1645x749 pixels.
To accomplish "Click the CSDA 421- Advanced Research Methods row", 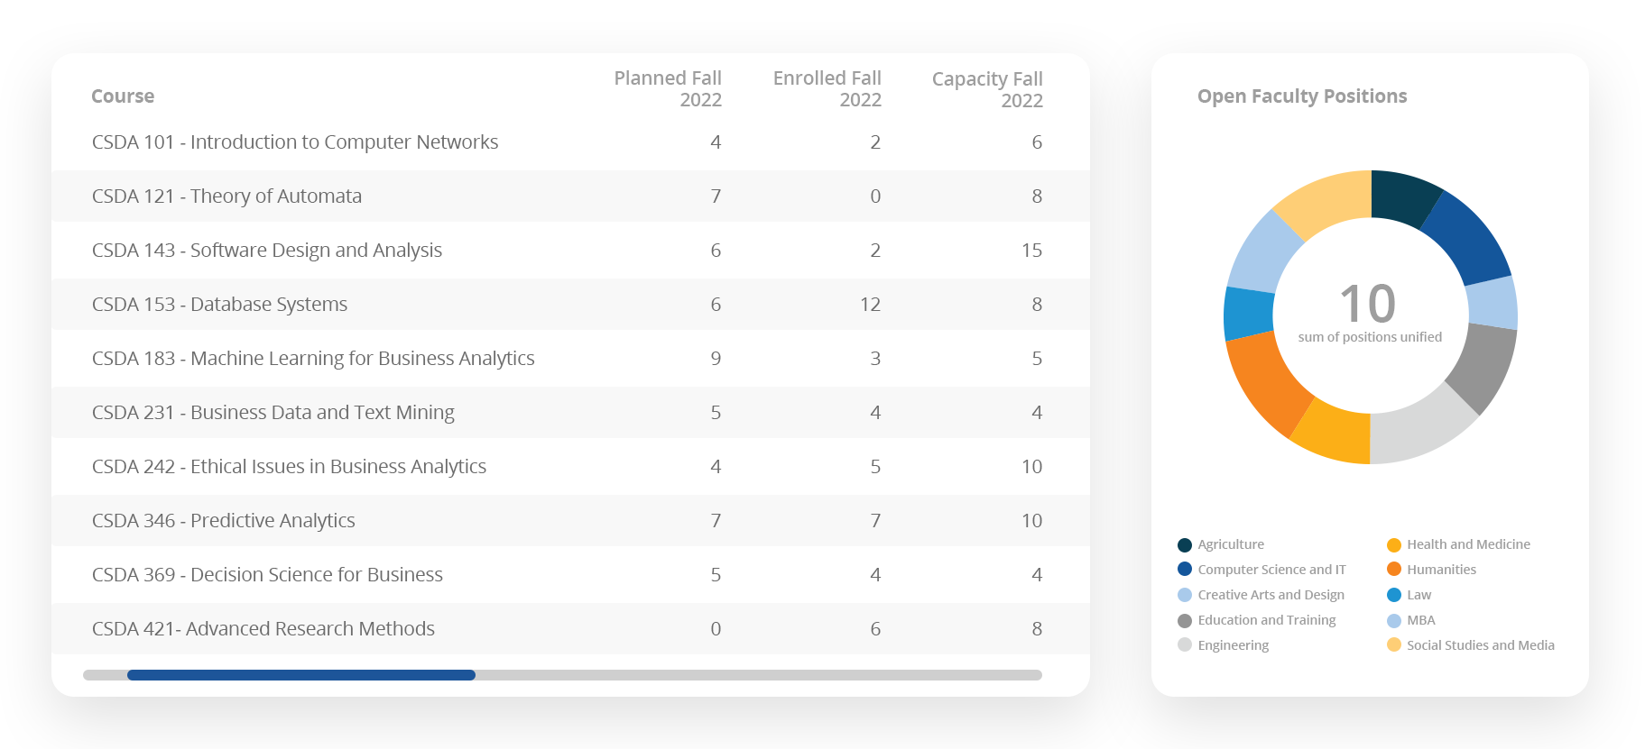I will coord(263,629).
